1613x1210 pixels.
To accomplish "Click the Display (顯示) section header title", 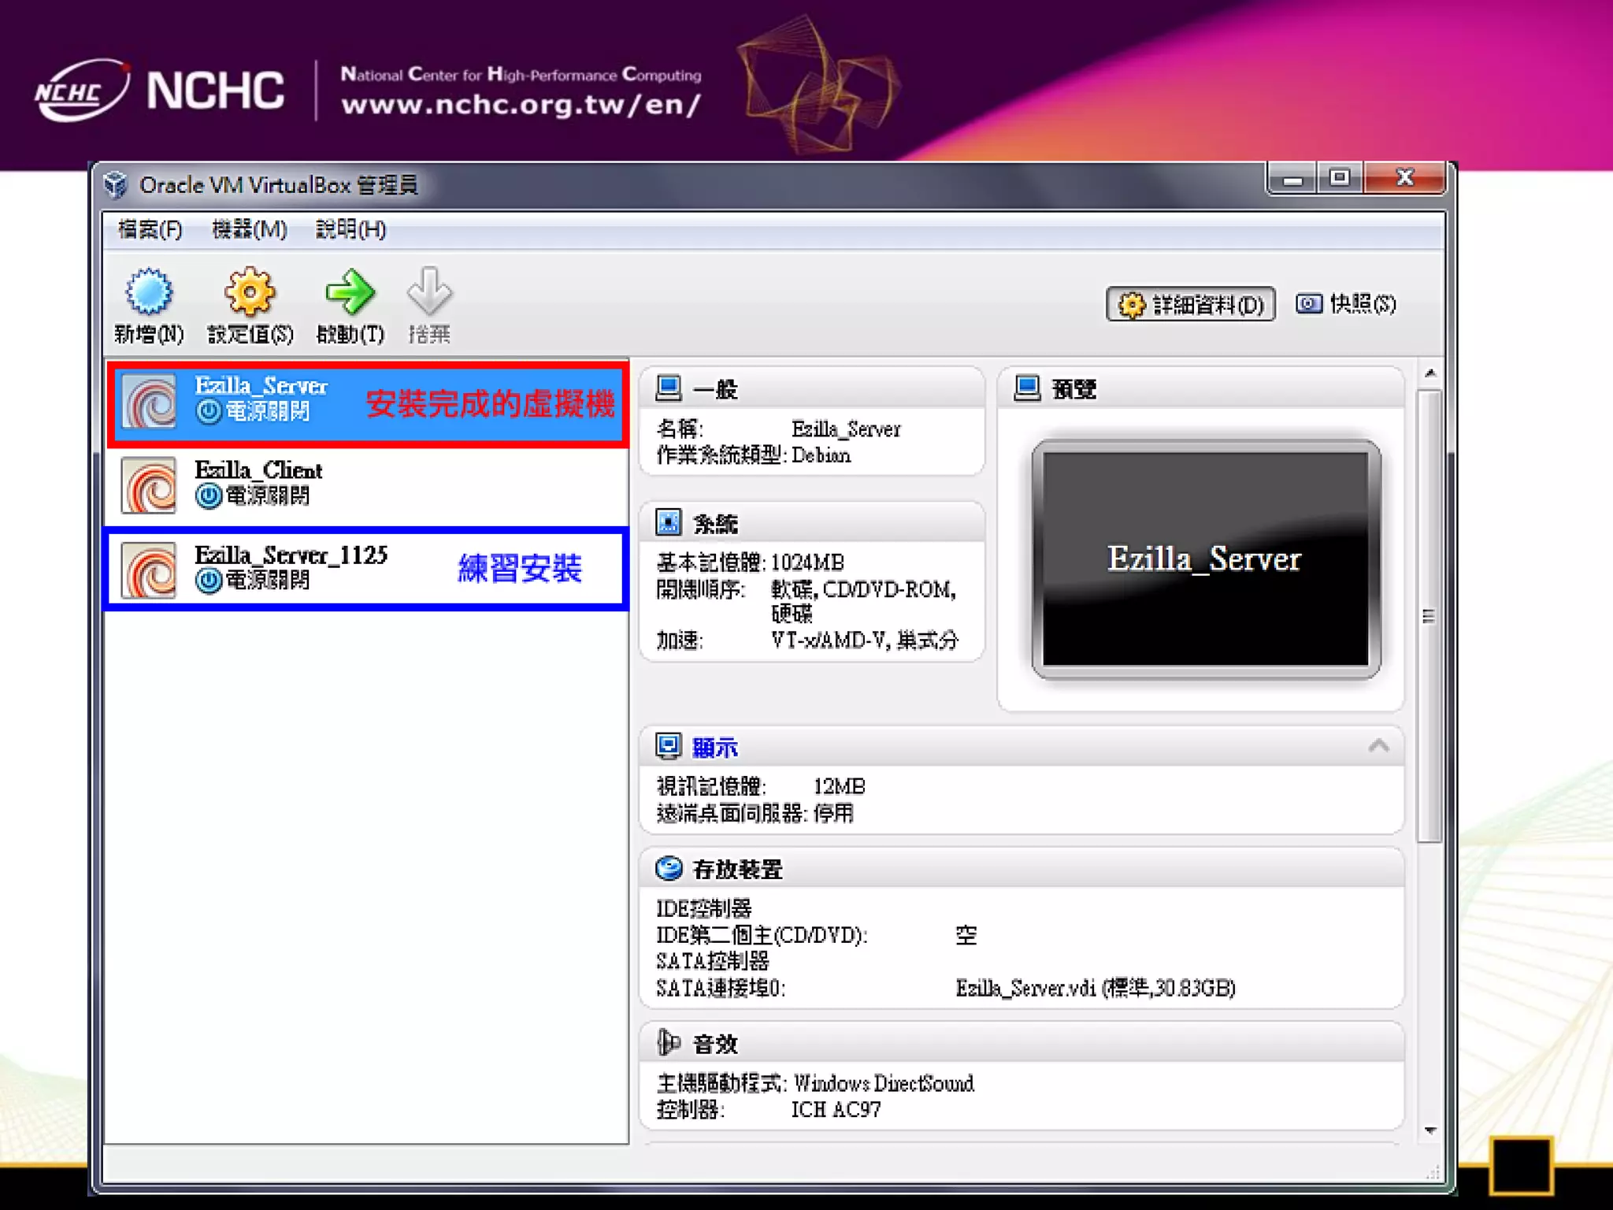I will [715, 747].
